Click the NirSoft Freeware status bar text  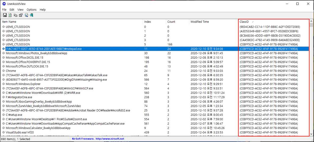click(x=83, y=139)
